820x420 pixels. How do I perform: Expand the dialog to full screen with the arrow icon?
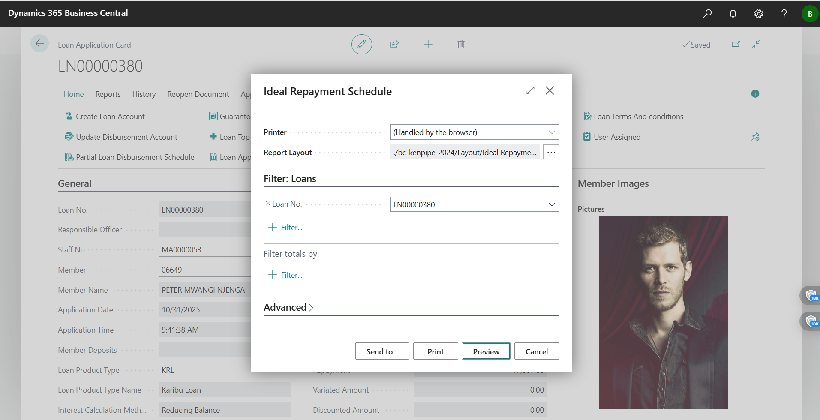530,90
